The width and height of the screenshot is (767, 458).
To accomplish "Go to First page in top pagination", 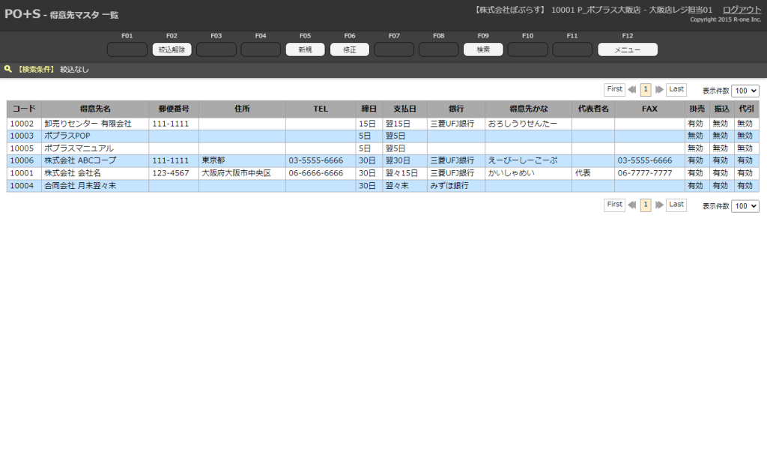I will tap(614, 89).
